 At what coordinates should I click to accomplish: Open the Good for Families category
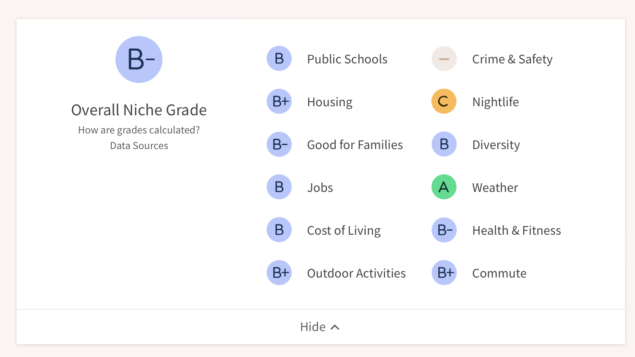pos(355,145)
